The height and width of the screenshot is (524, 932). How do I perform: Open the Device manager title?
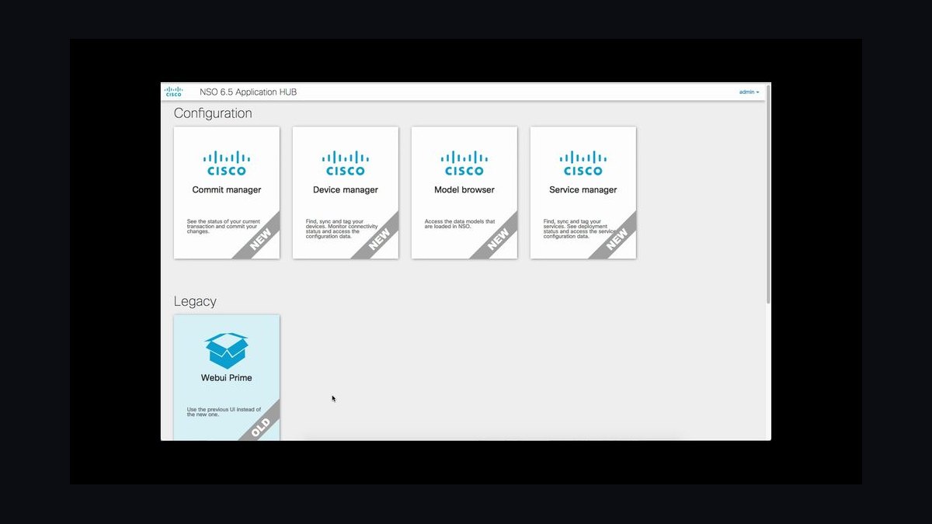[x=346, y=189]
